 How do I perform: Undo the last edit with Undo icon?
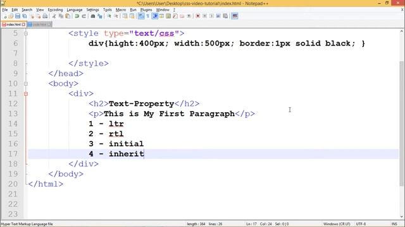77,16
